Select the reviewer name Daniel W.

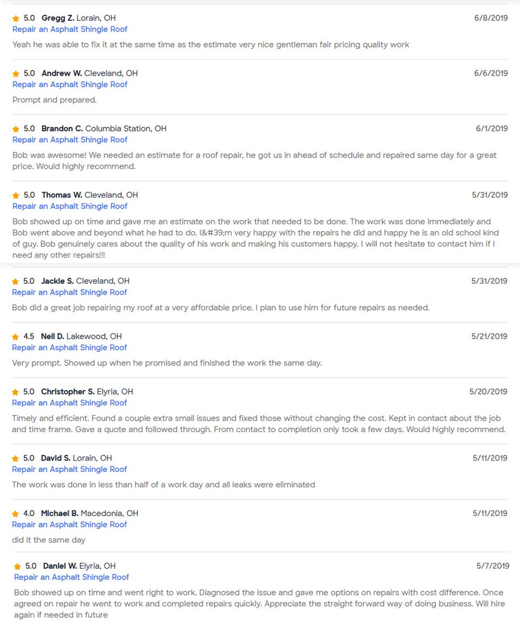[60, 566]
